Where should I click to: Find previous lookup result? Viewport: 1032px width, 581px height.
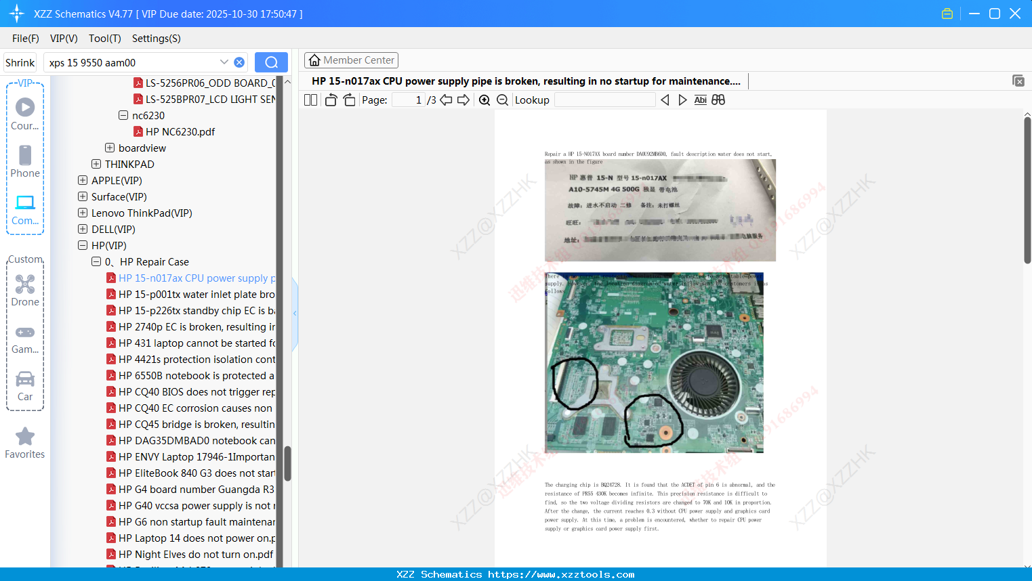pos(665,100)
